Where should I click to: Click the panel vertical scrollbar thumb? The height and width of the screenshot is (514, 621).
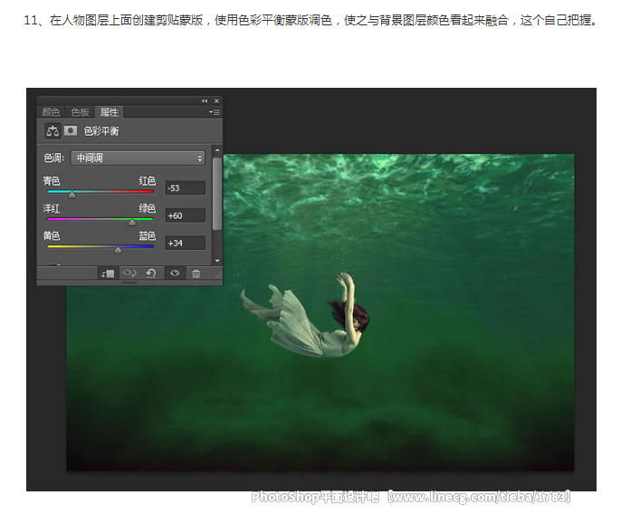217,194
